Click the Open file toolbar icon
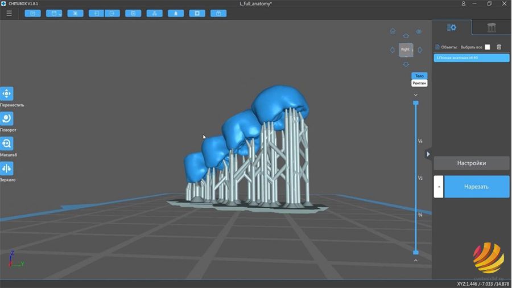 point(32,14)
